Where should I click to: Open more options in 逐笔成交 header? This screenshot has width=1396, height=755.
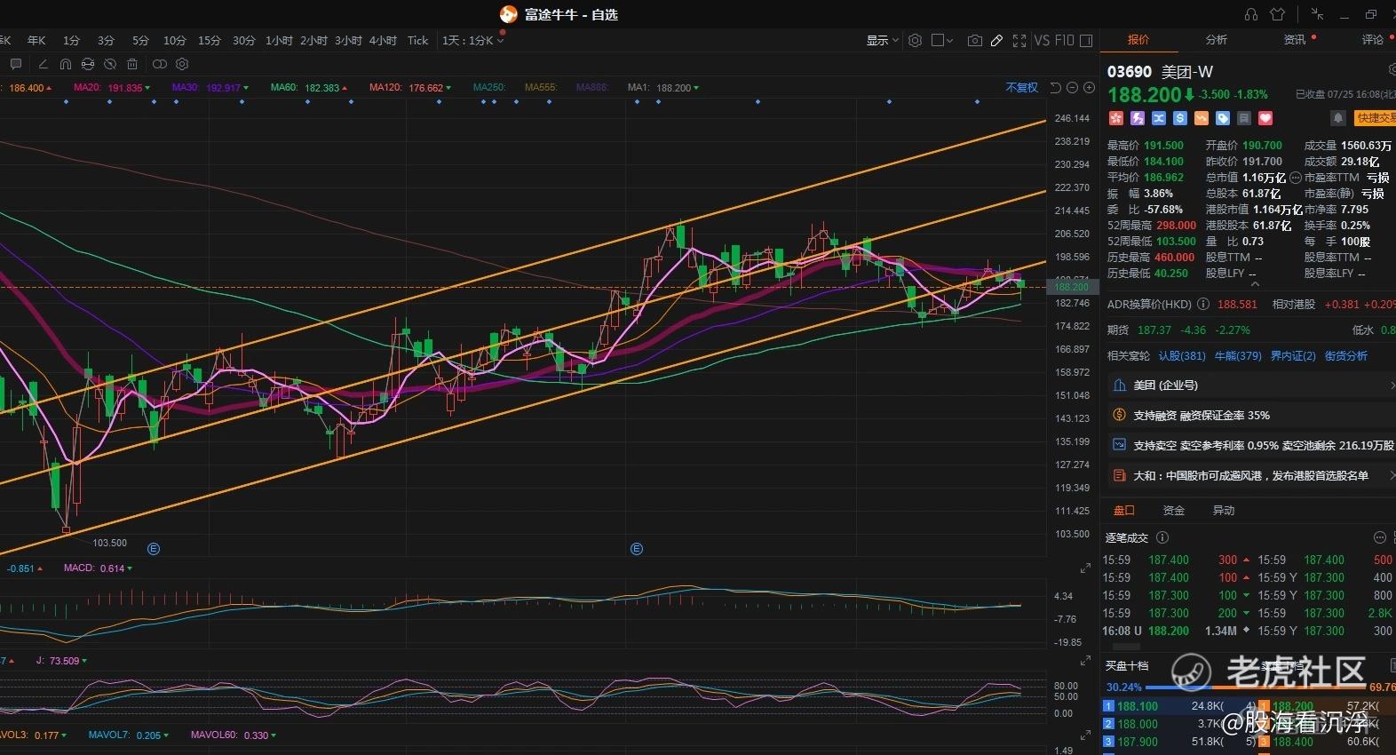[1380, 537]
